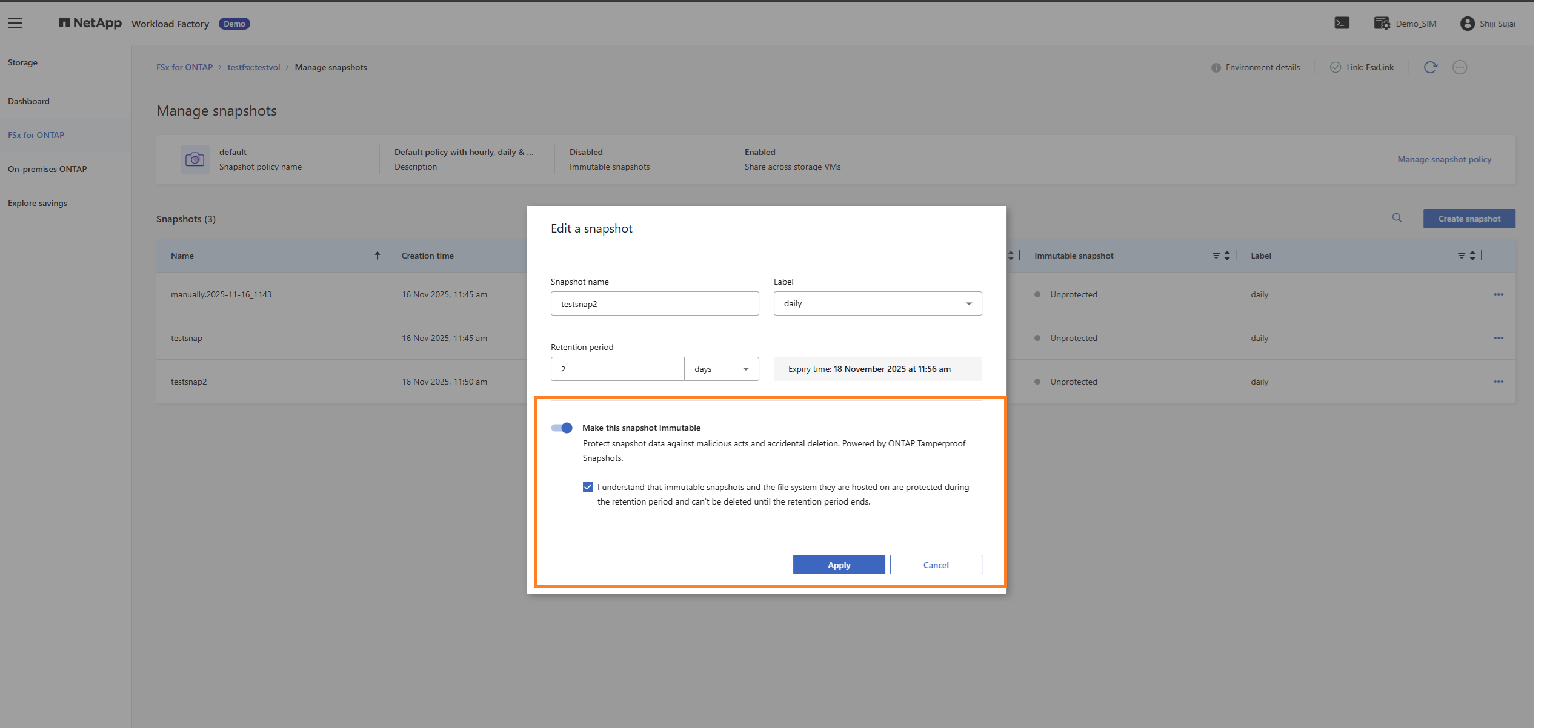Open the Demo_SIM account settings icon
The height and width of the screenshot is (728, 1547).
pyautogui.click(x=1382, y=23)
